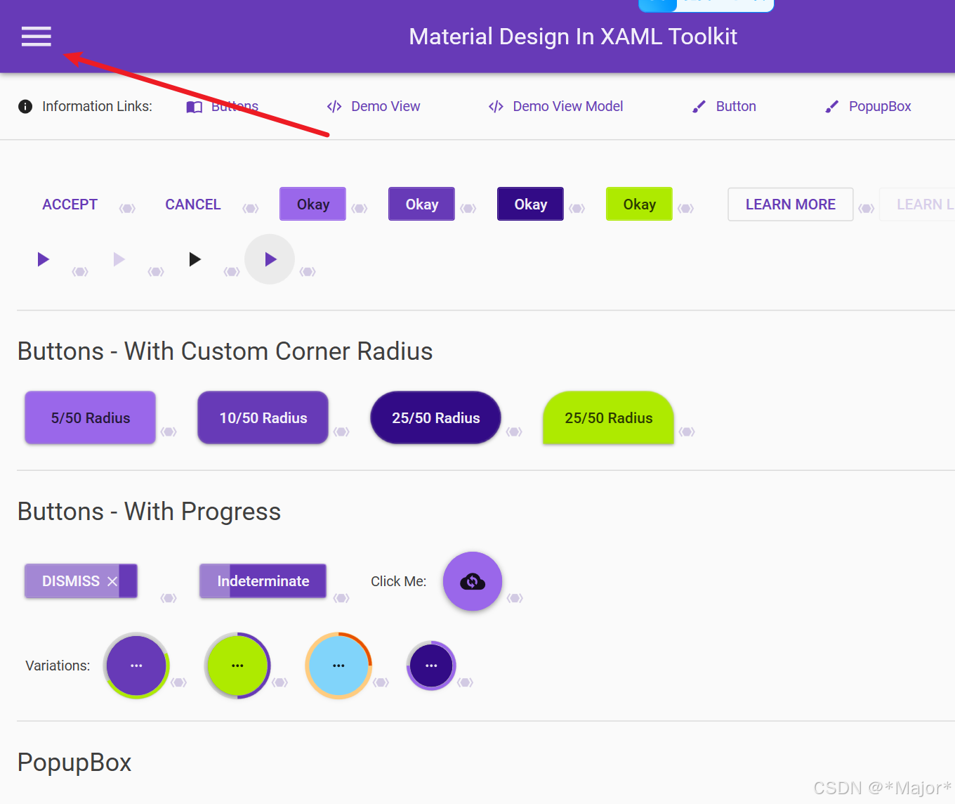Click the cloud sync floating button
Viewport: 955px width, 804px height.
coord(473,581)
